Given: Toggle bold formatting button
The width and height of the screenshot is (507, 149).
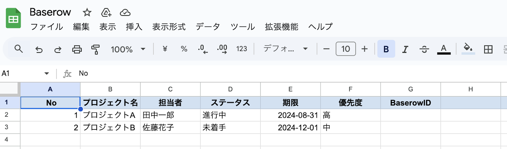Looking at the screenshot, I should (x=386, y=49).
